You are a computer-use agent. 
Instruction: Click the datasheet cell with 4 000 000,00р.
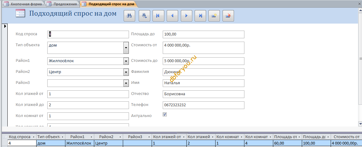[346, 143]
